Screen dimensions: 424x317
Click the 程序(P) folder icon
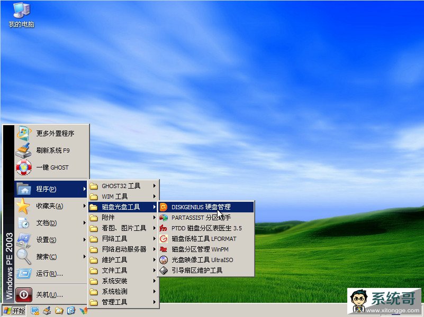click(24, 189)
